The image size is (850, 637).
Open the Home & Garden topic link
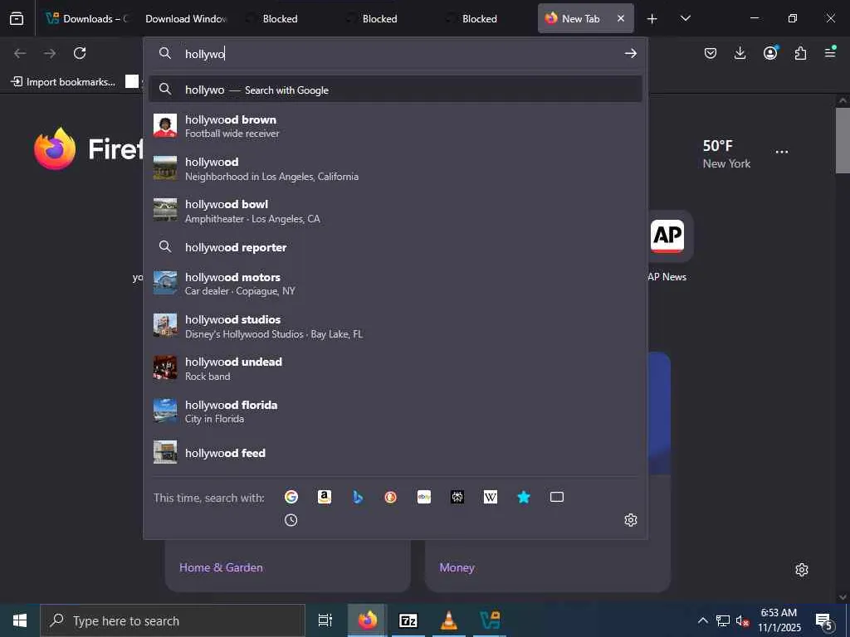coord(221,567)
